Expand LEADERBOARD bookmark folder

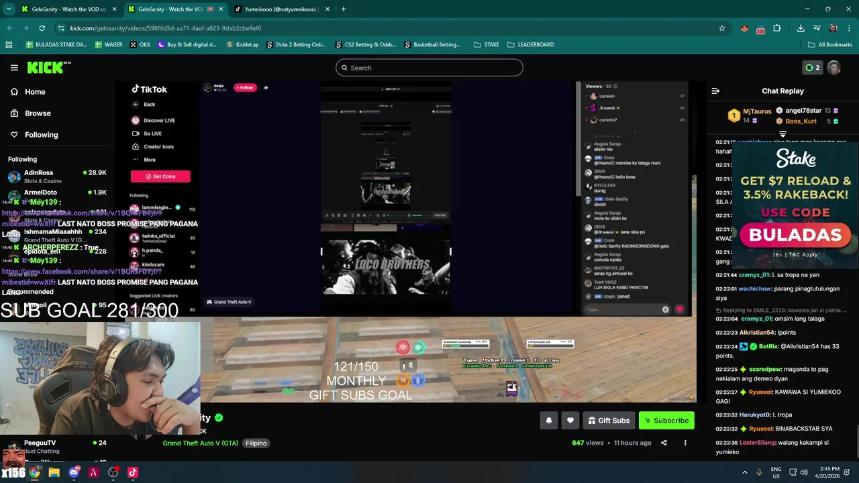[530, 45]
